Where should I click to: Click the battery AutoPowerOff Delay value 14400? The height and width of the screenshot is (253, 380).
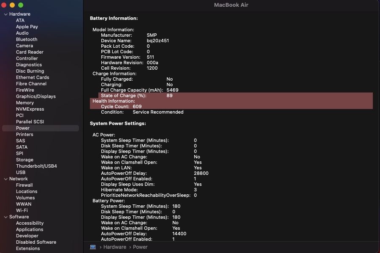point(179,234)
